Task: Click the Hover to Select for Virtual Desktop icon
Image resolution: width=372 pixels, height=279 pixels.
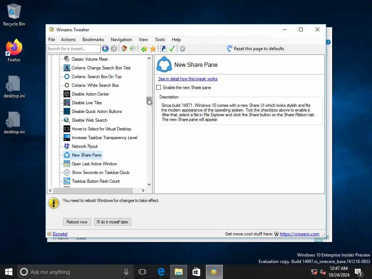Action: pos(67,129)
